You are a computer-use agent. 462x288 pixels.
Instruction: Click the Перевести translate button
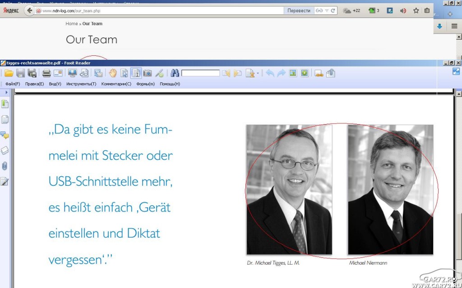(299, 11)
